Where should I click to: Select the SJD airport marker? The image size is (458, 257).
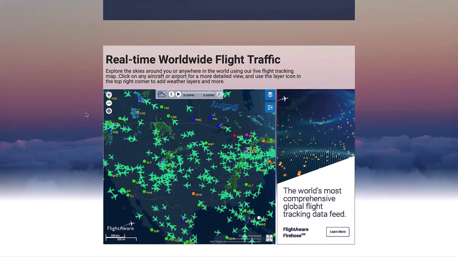[x=152, y=230]
